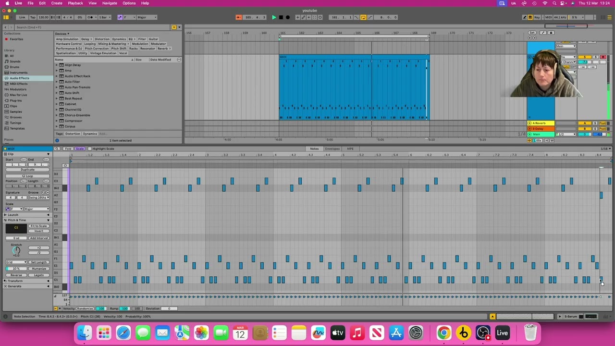The width and height of the screenshot is (615, 346).
Task: Adjust the Stretch knob
Action: (x=16, y=250)
